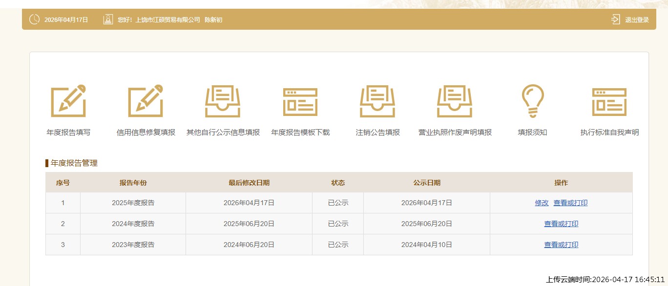Viewport: 668px width, 286px height.
Task: Click the 填报须知 lightbulb icon
Action: [x=532, y=101]
